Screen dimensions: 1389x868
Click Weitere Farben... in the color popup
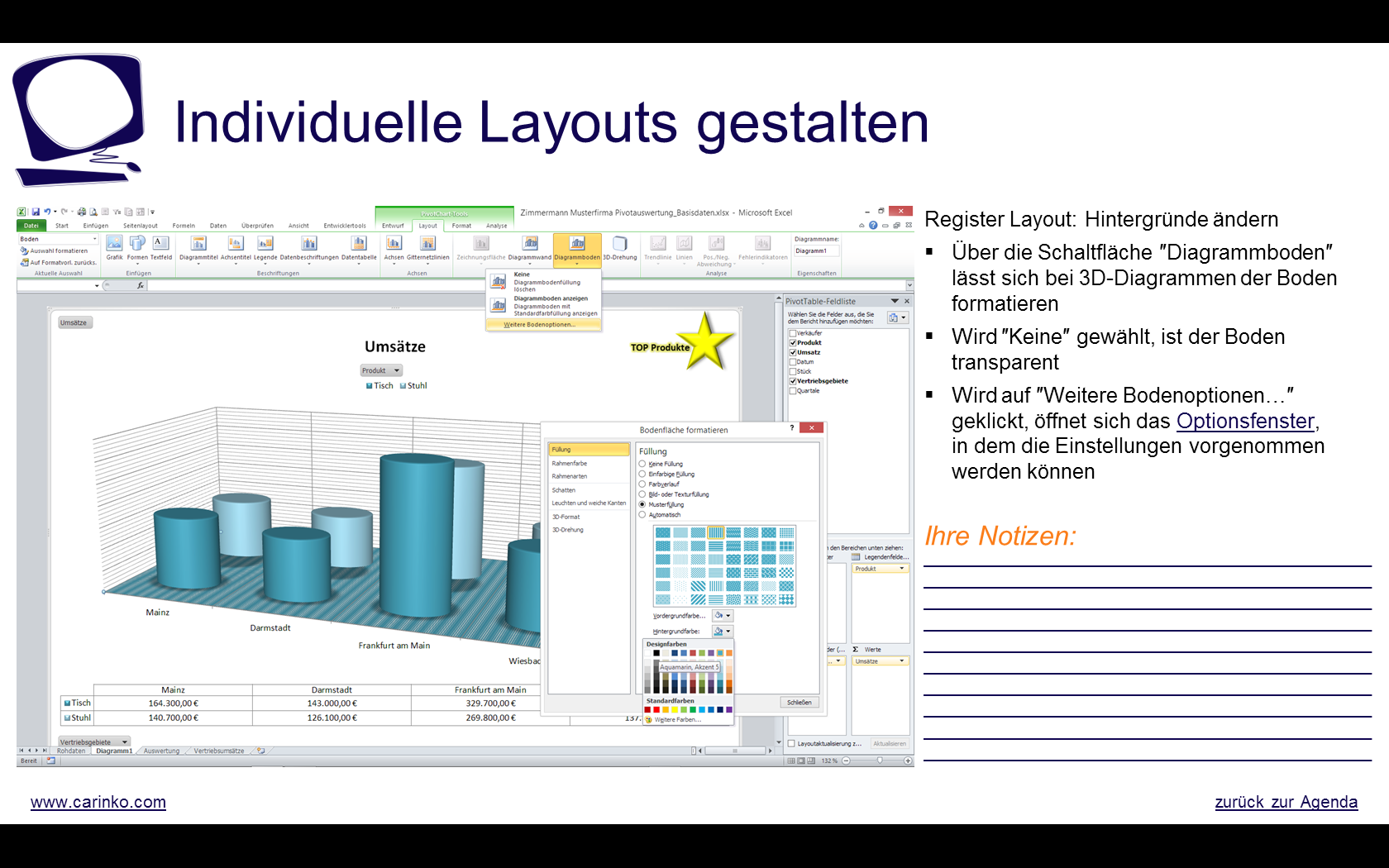tap(678, 720)
